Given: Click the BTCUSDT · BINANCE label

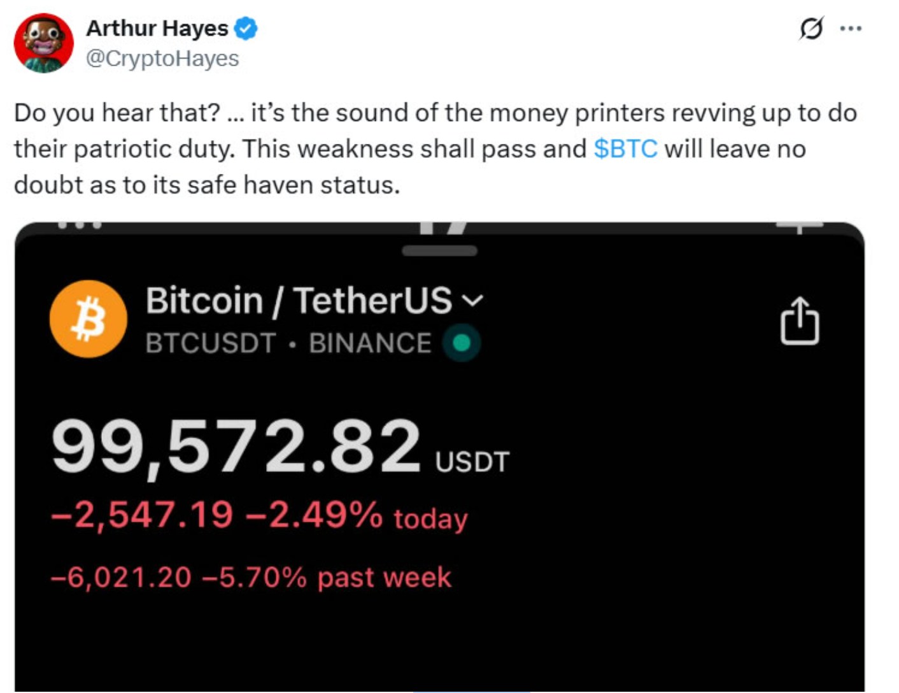Looking at the screenshot, I should (288, 343).
